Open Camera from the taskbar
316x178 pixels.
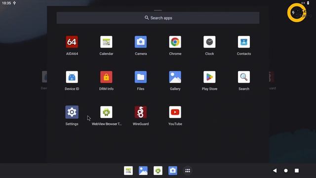[x=173, y=171]
